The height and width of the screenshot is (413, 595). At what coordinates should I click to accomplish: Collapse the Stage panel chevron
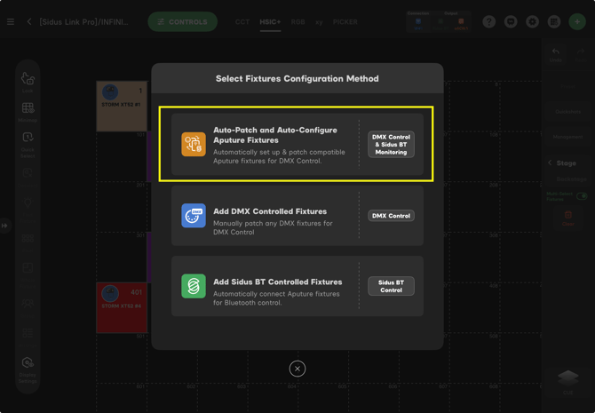tap(550, 163)
